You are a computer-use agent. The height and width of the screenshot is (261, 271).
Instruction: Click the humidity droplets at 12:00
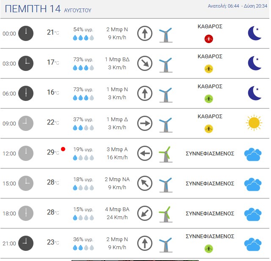pyautogui.click(x=83, y=158)
